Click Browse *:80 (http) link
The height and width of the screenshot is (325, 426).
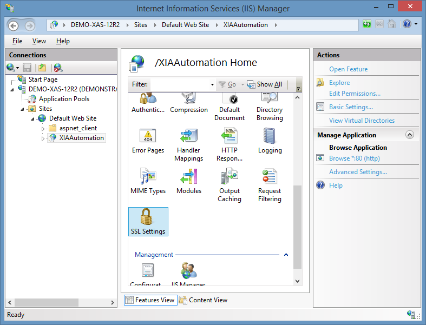tap(355, 158)
